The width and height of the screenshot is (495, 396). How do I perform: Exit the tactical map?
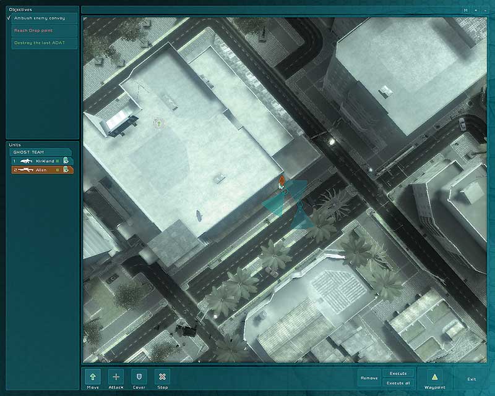(471, 379)
